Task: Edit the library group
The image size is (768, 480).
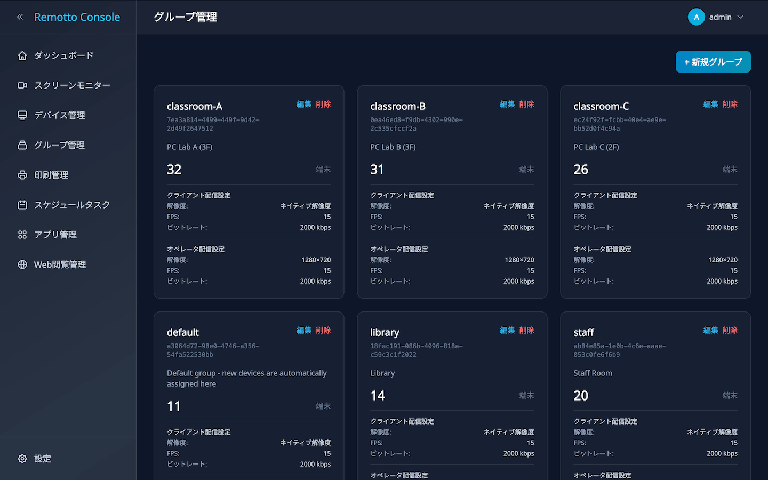Action: [507, 330]
